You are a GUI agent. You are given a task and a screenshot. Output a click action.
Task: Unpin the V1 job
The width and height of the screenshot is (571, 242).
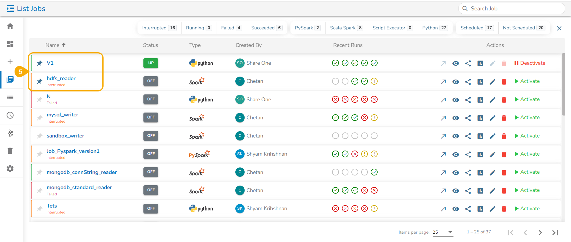click(x=40, y=63)
